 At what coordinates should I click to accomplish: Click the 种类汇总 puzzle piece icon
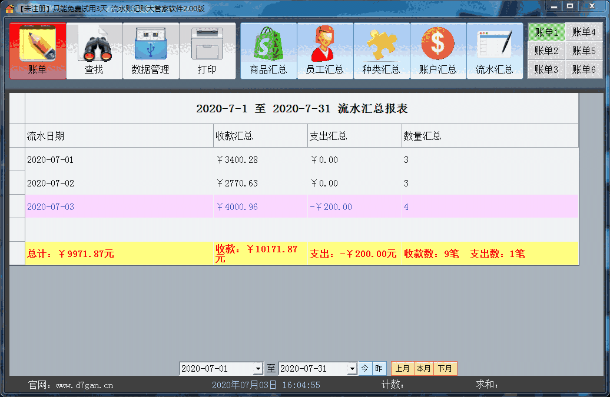(x=381, y=51)
